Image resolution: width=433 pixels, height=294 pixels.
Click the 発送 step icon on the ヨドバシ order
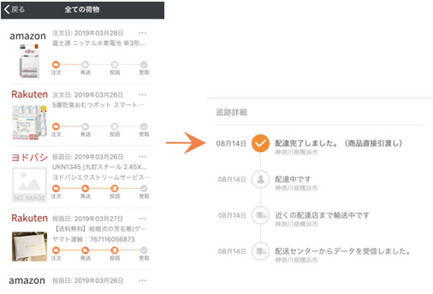pos(85,189)
